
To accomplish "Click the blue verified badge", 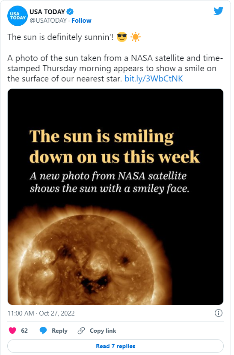I will click(70, 11).
